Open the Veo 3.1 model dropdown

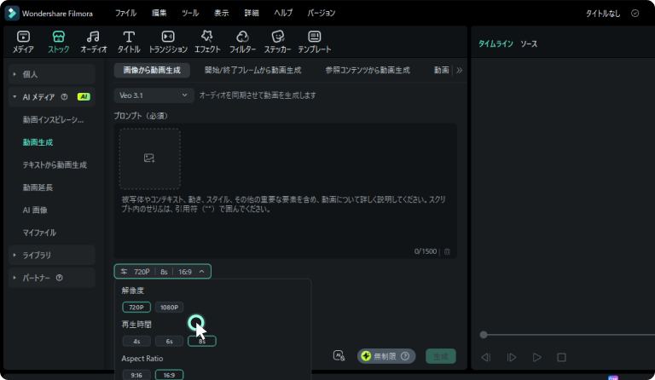[x=153, y=95]
